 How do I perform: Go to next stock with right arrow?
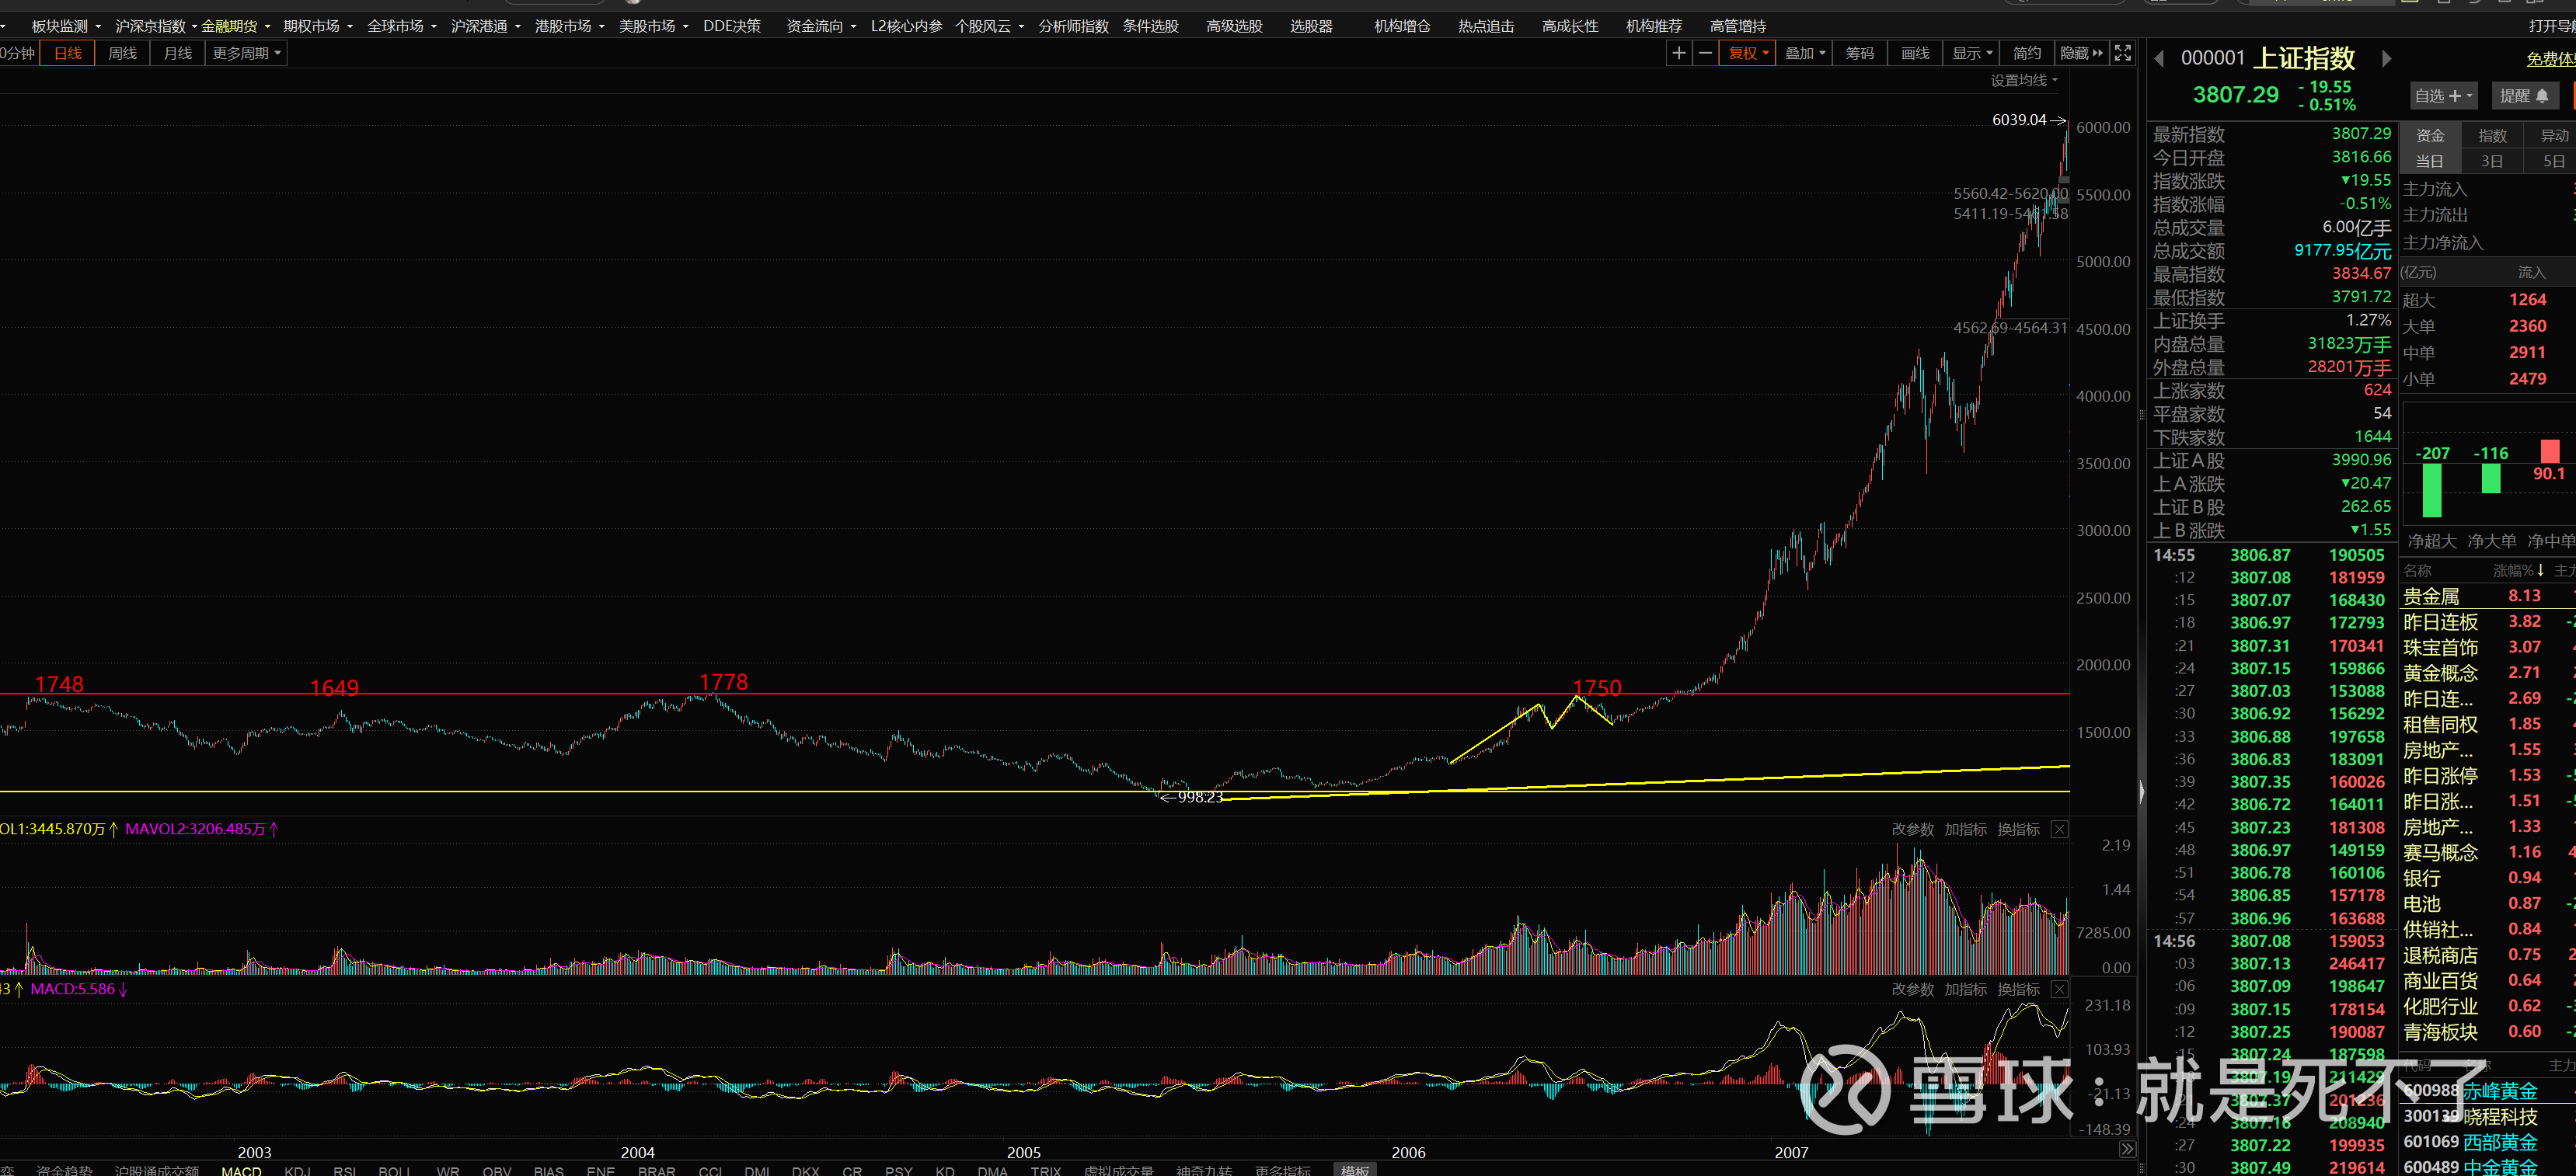coord(2387,59)
